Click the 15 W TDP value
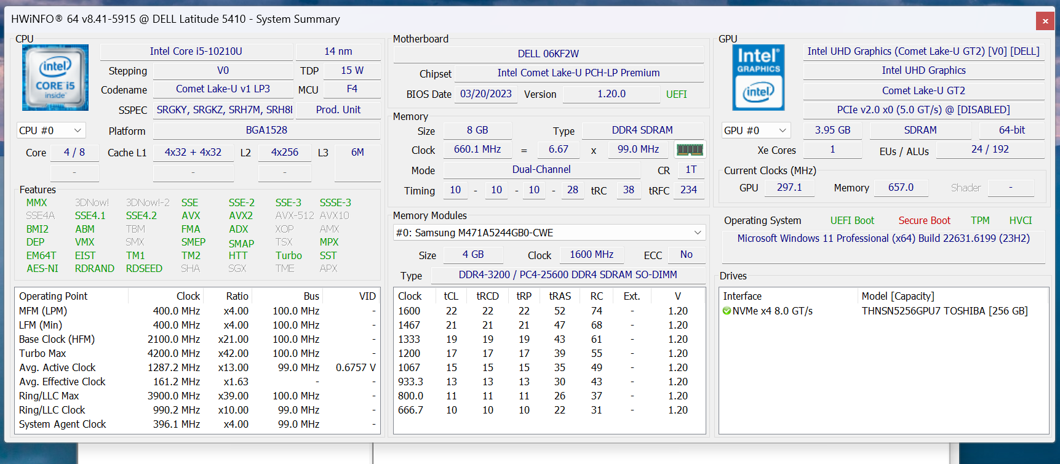Image resolution: width=1060 pixels, height=464 pixels. tap(353, 71)
